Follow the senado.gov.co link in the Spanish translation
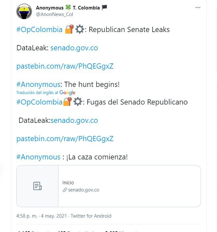The width and height of the screenshot is (217, 232). [x=74, y=120]
